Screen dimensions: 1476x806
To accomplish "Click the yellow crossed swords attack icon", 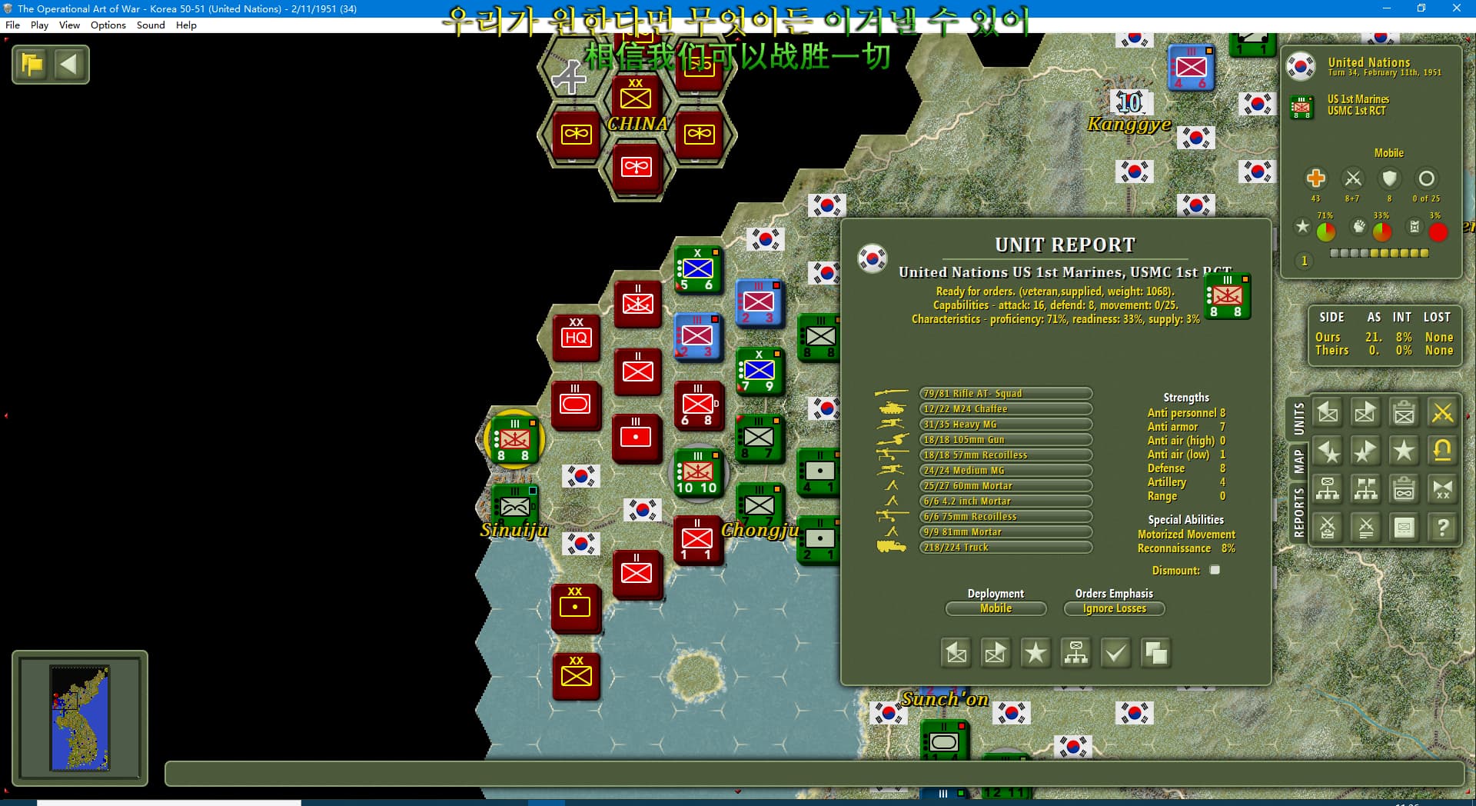I will [1443, 413].
